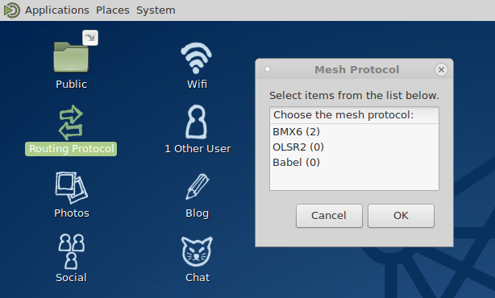Select BMX6 (2) in the protocol list

[x=354, y=131]
